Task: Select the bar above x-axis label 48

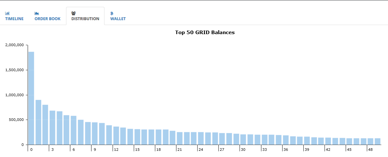Action: point(370,141)
